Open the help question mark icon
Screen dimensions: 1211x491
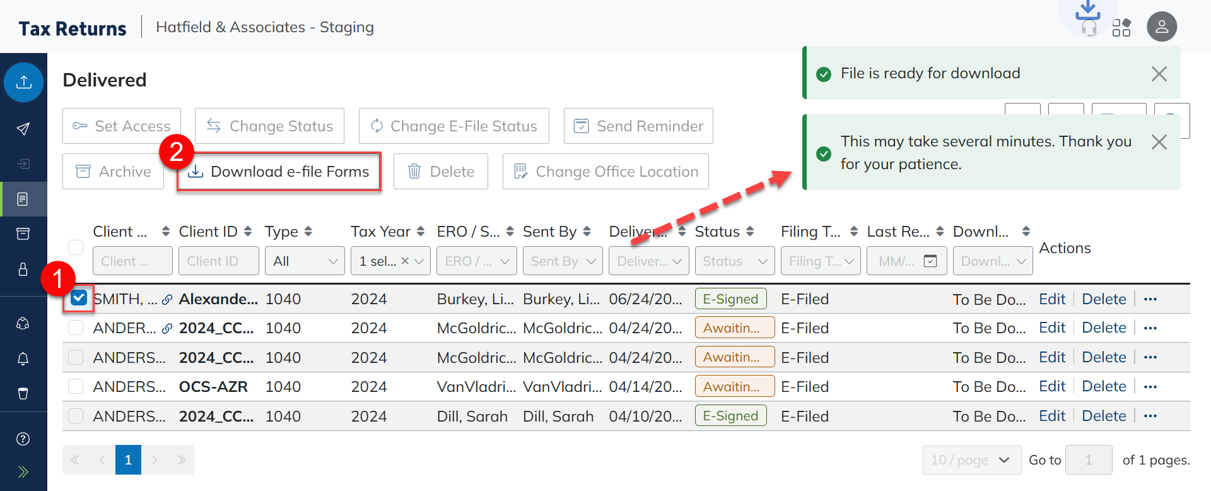23,439
